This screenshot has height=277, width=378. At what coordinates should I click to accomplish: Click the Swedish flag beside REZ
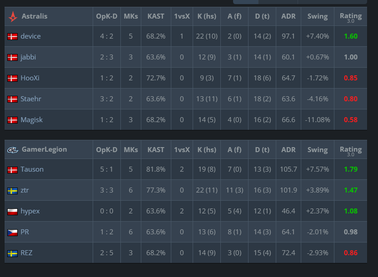[13, 253]
